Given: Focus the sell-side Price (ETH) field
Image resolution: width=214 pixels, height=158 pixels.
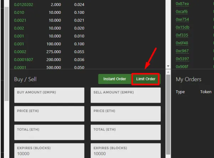Looking at the screenshot, I should pyautogui.click(x=125, y=114).
